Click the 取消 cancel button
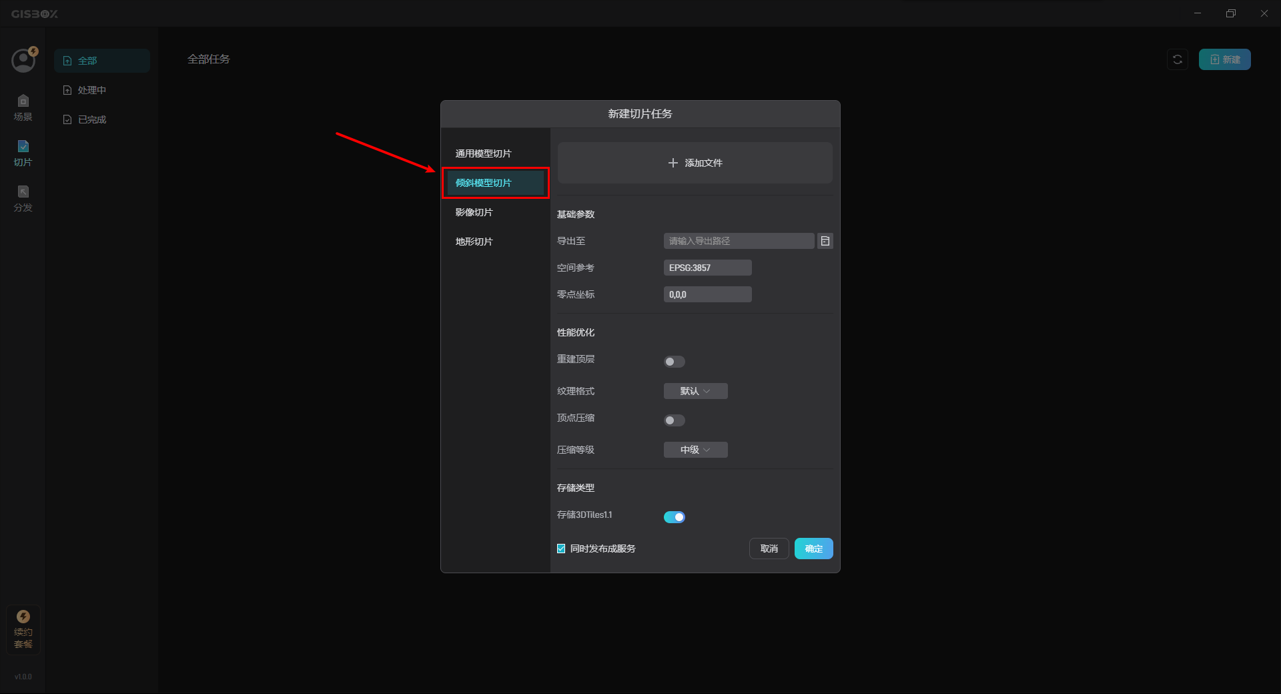1281x694 pixels. pyautogui.click(x=769, y=549)
